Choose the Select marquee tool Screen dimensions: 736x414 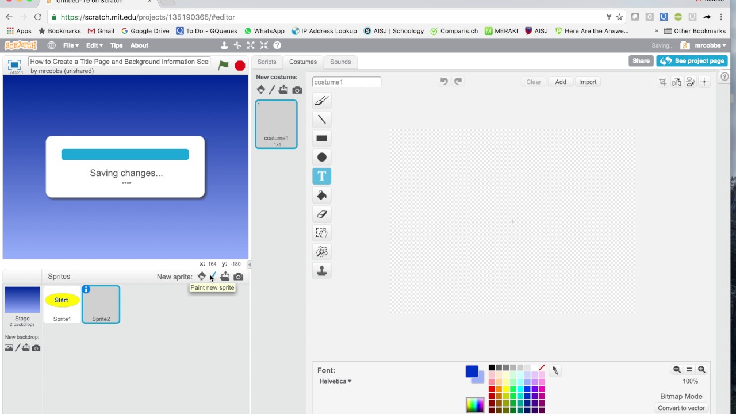(322, 233)
